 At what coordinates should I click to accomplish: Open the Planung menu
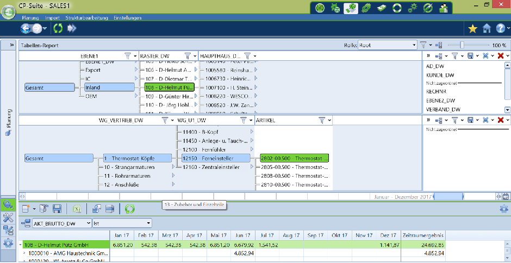click(x=30, y=18)
